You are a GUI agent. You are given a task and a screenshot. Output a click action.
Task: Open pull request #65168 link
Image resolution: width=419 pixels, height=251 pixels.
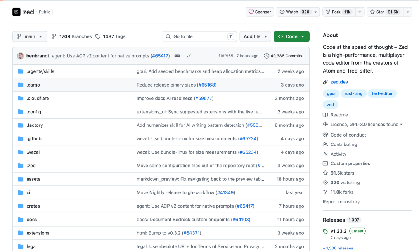click(206, 85)
